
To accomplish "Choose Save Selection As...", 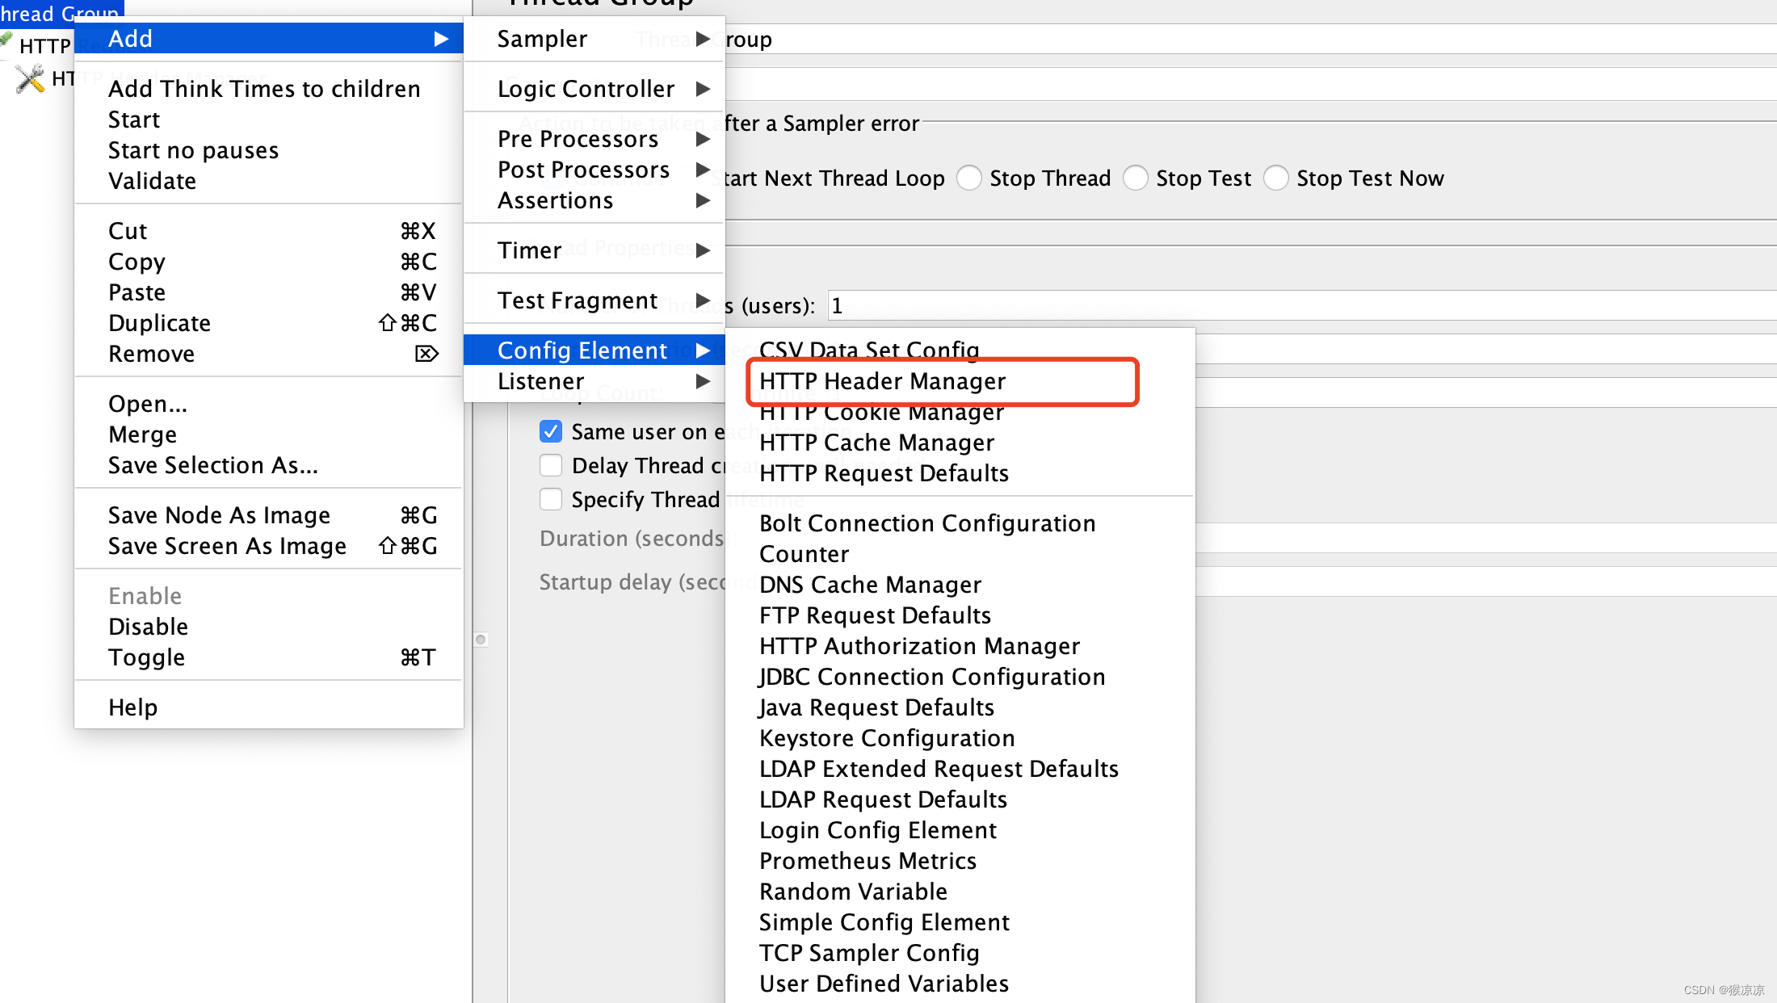I will (268, 465).
